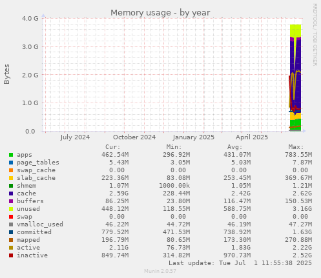The height and width of the screenshot is (278, 321).
Task: Select the 'inactive' legend label
Action: (32, 255)
